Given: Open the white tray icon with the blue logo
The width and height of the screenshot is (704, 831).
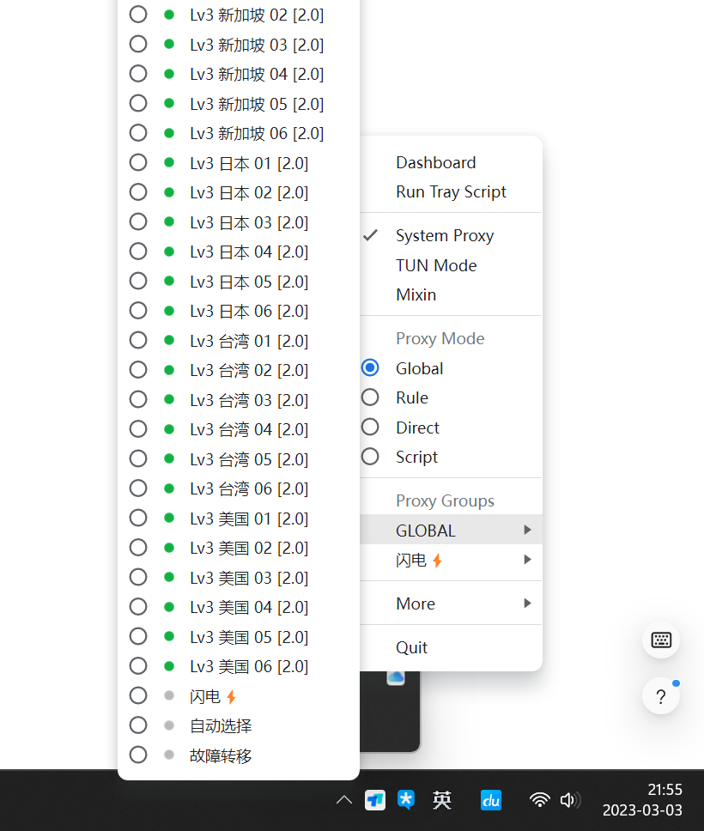Looking at the screenshot, I should point(375,800).
